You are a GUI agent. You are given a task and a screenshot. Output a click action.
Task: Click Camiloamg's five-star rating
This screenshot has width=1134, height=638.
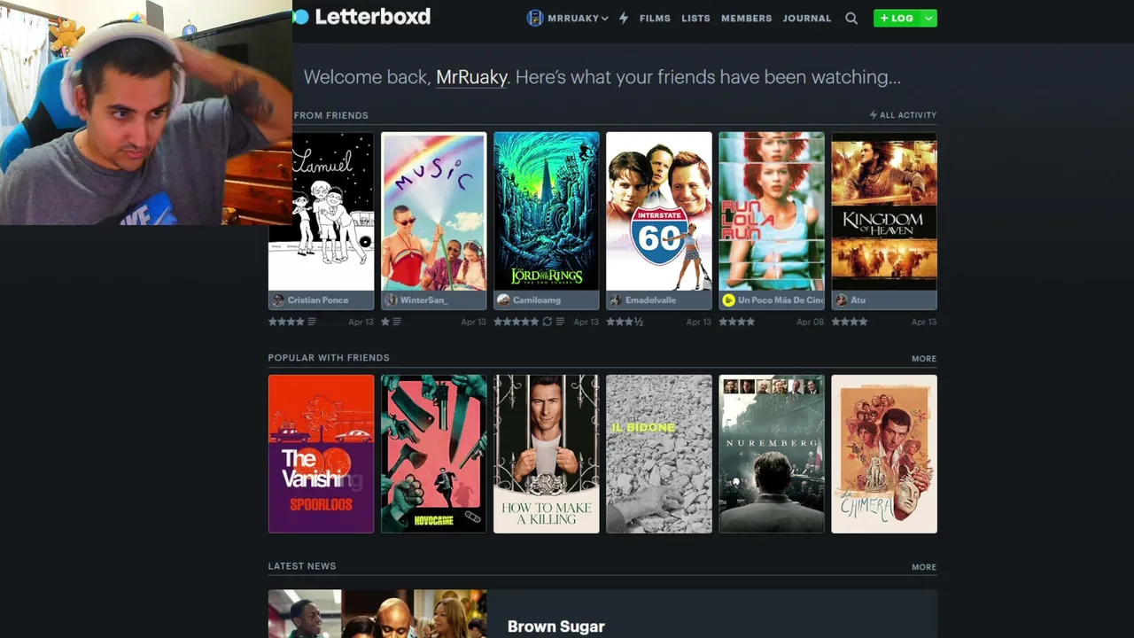pyautogui.click(x=516, y=322)
